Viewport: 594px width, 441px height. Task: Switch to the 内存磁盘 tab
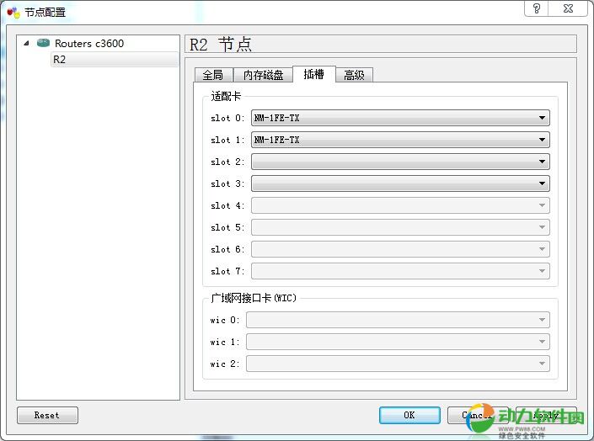[261, 75]
